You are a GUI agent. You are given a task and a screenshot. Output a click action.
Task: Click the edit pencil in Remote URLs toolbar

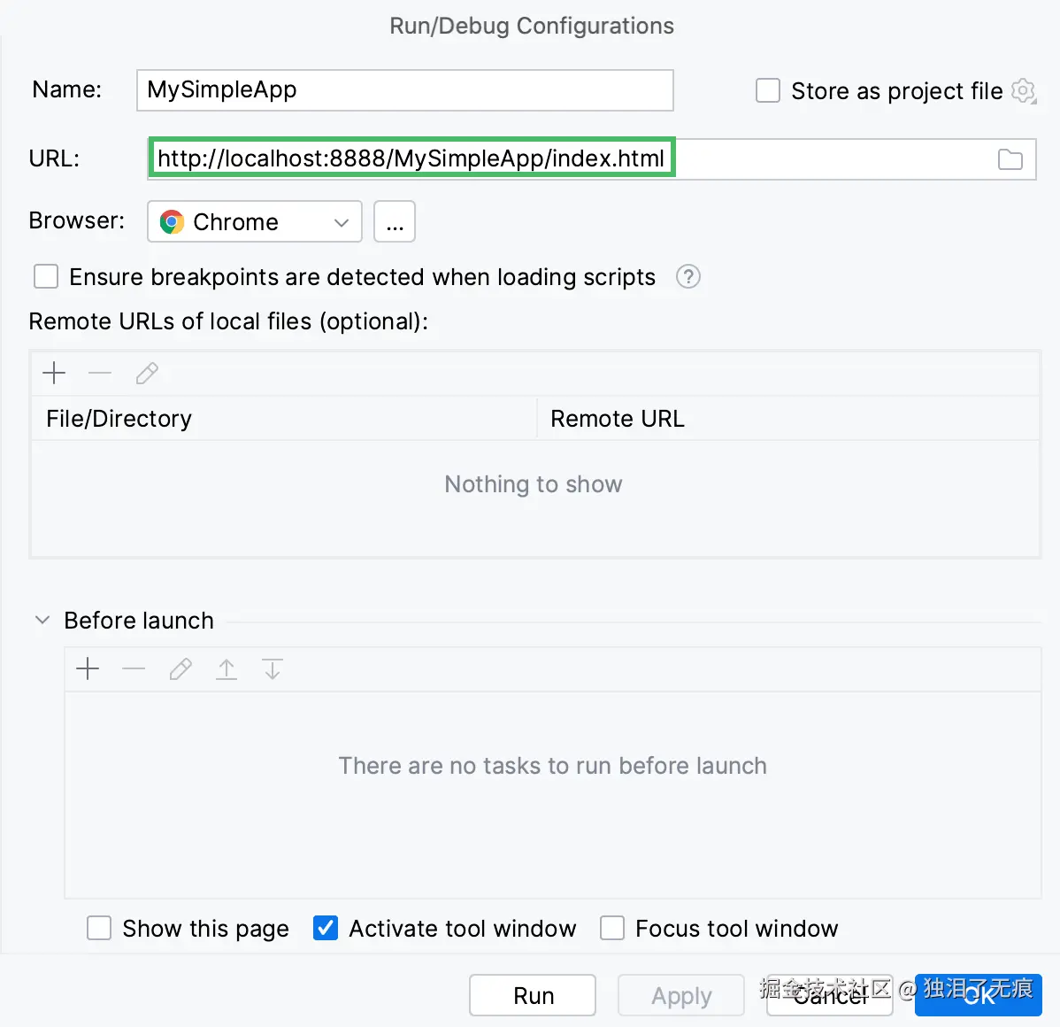[147, 374]
